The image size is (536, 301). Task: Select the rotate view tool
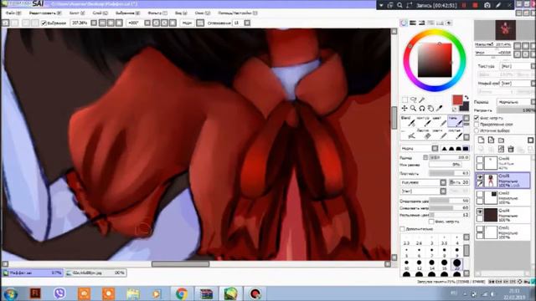click(x=422, y=108)
